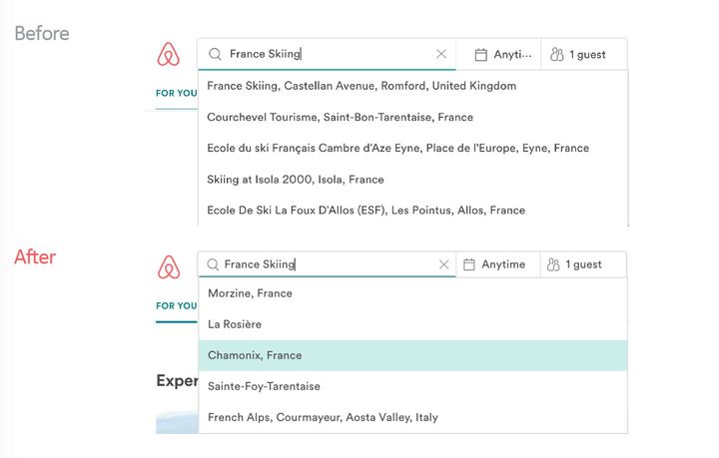Click the guests icon in Before bar
The image size is (719, 458).
[x=557, y=54]
